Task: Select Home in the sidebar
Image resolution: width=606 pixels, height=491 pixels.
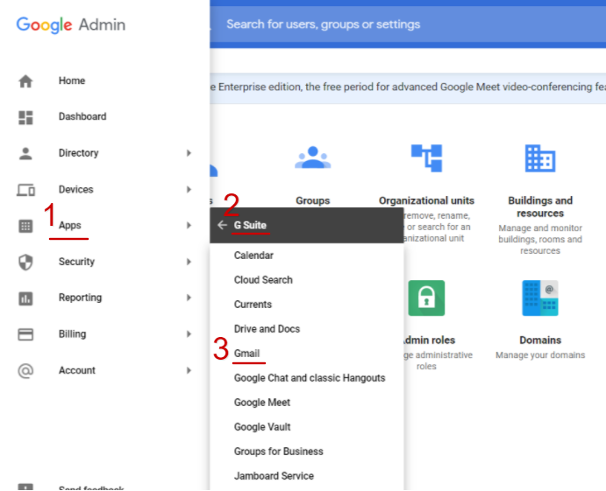Action: click(x=72, y=81)
